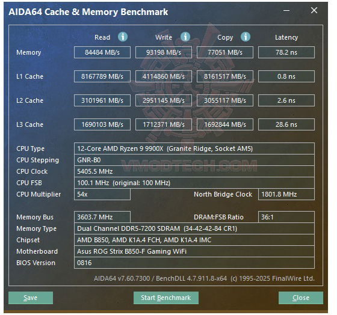The image size is (337, 315).
Task: Click the L1 Cache copy 8161517 MB/s cell
Action: tap(225, 76)
